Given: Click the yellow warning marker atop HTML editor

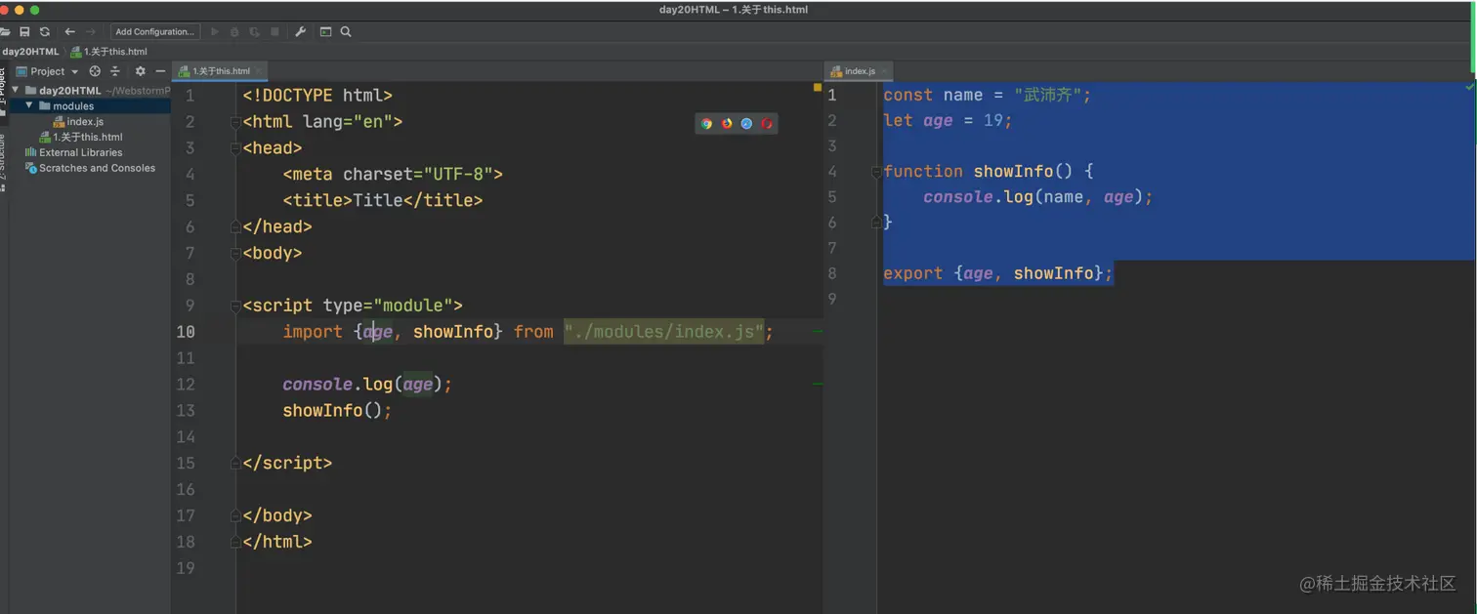Looking at the screenshot, I should pyautogui.click(x=817, y=87).
